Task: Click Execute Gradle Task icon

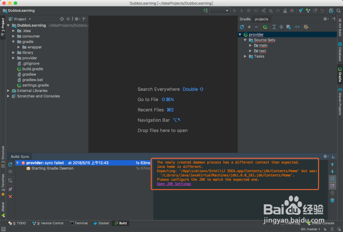Action: tap(265, 27)
